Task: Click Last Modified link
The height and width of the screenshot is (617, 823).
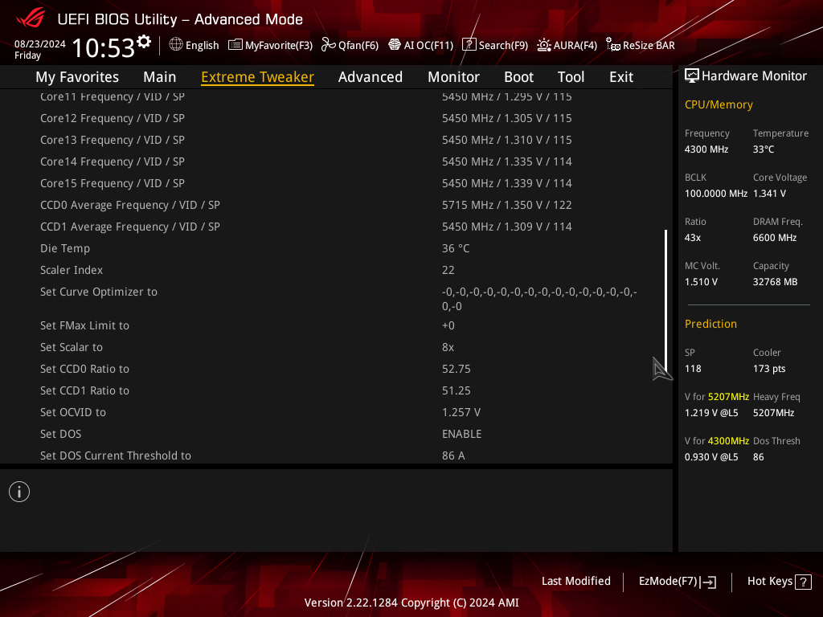Action: click(575, 581)
